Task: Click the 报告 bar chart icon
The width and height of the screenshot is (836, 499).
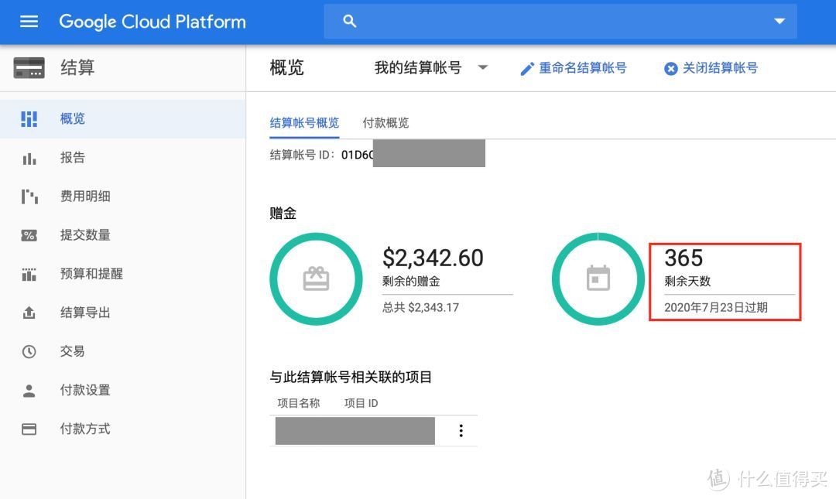Action: [29, 159]
